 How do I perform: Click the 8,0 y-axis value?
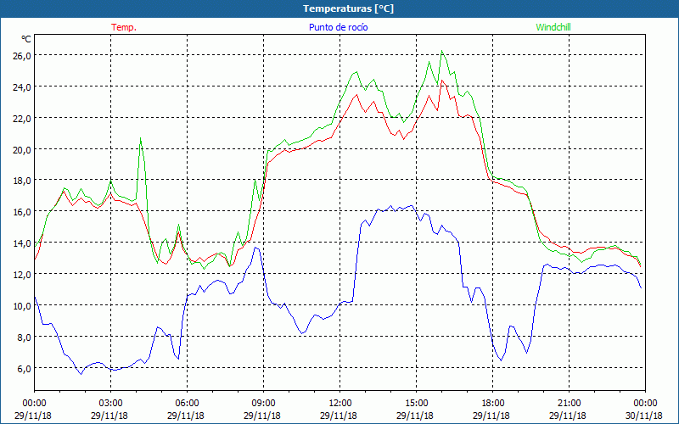pyautogui.click(x=24, y=337)
